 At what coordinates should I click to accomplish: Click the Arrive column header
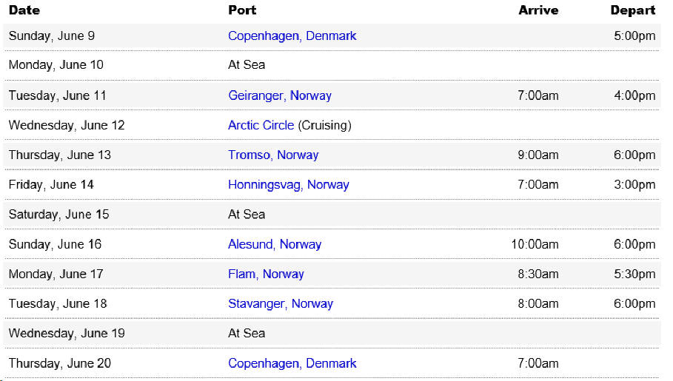coord(538,10)
